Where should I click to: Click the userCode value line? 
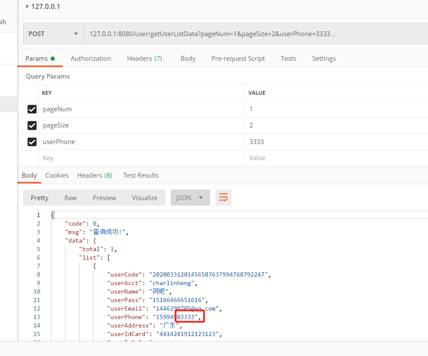point(189,274)
